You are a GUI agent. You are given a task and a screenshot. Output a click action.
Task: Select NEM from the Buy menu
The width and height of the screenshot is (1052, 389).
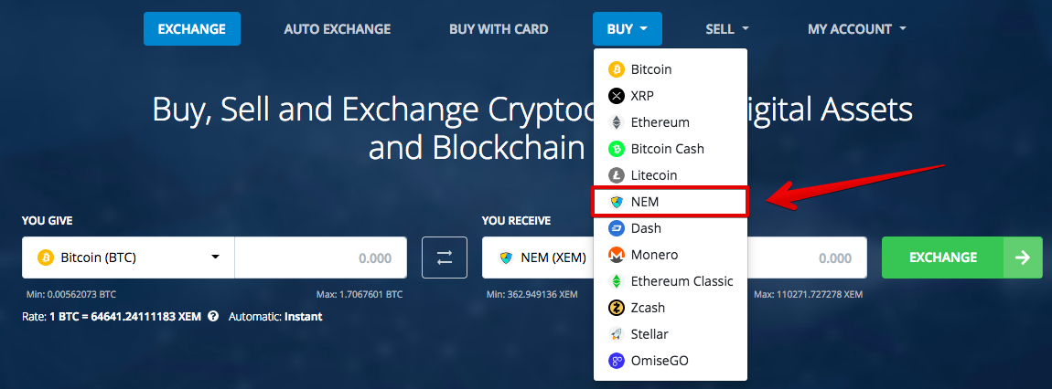tap(670, 202)
